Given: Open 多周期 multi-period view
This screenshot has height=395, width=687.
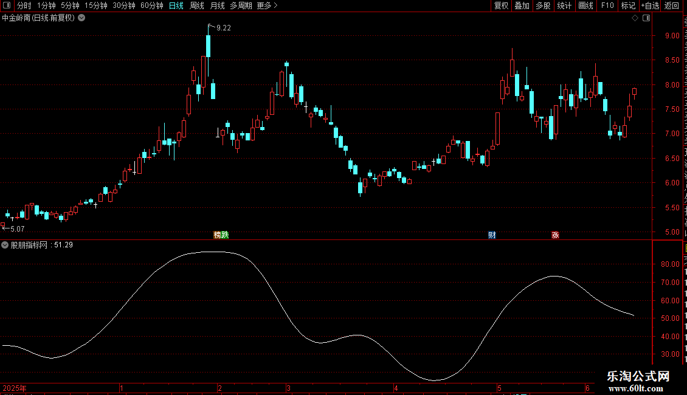Looking at the screenshot, I should click(241, 5).
